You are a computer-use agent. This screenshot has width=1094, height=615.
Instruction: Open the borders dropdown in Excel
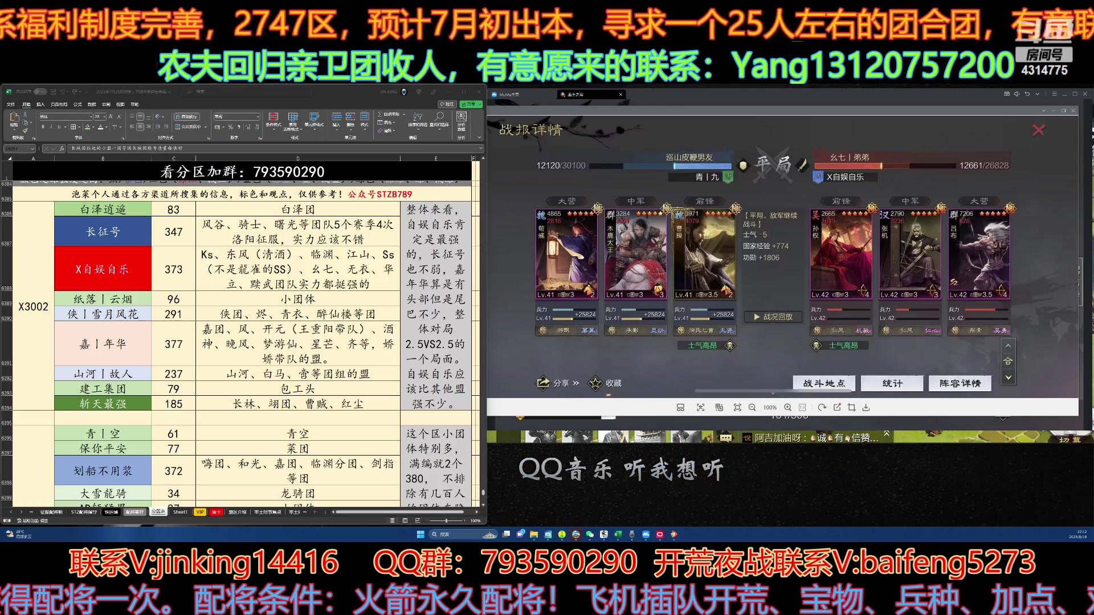click(79, 127)
